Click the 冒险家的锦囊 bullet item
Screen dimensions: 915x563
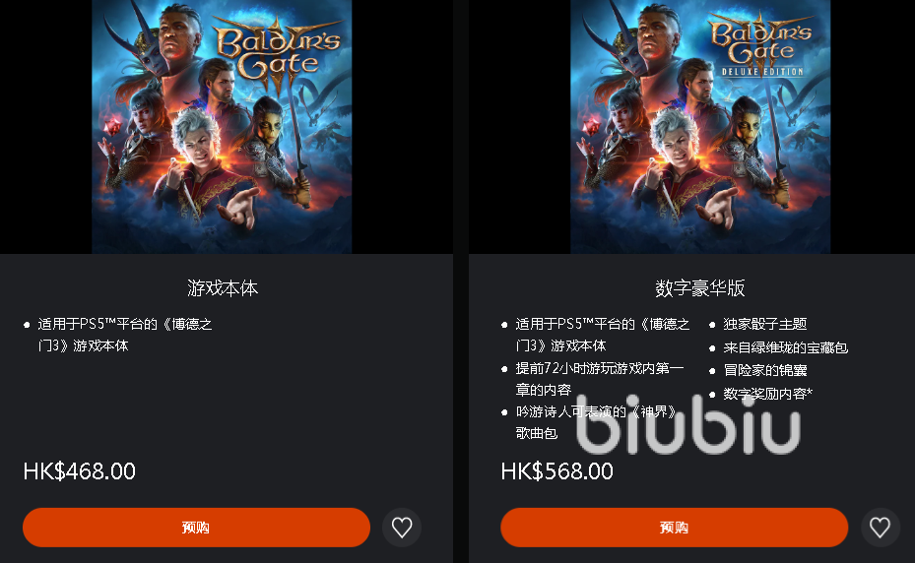point(764,370)
